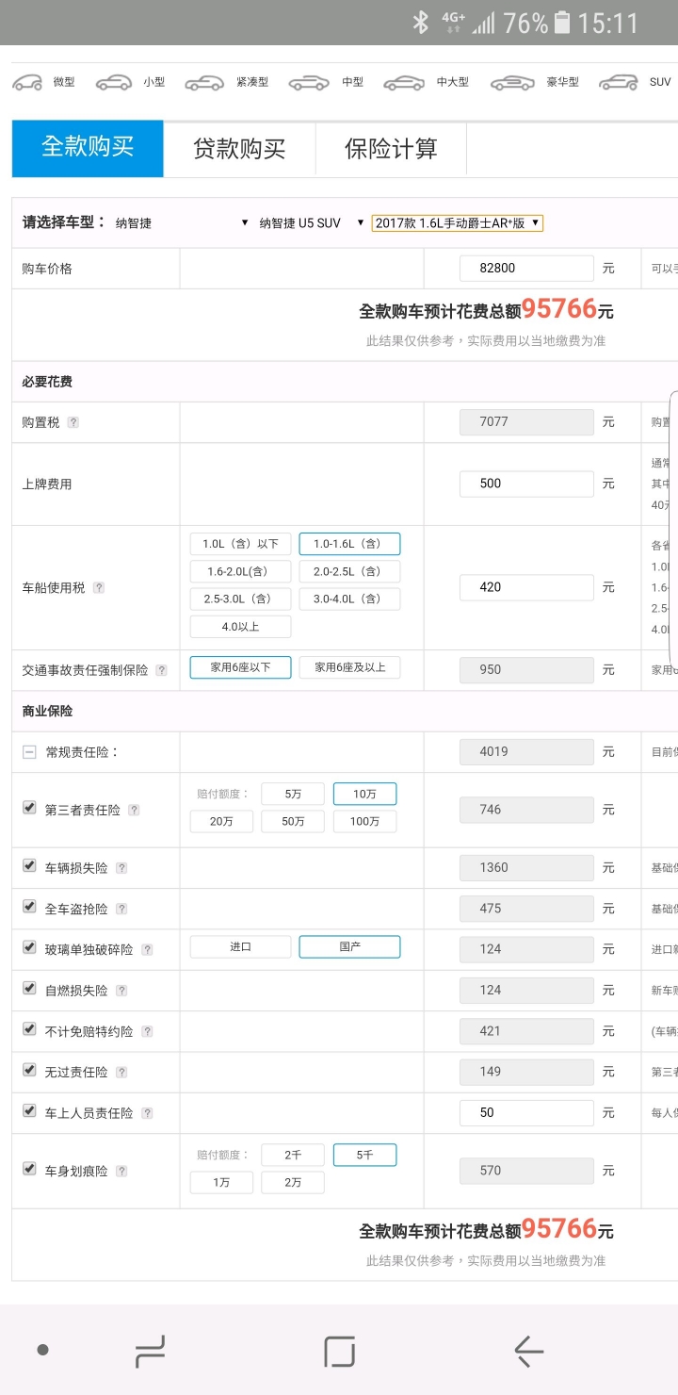Uncheck 玻璃单独破碎险 checkbox
The width and height of the screenshot is (678, 1395).
[30, 947]
